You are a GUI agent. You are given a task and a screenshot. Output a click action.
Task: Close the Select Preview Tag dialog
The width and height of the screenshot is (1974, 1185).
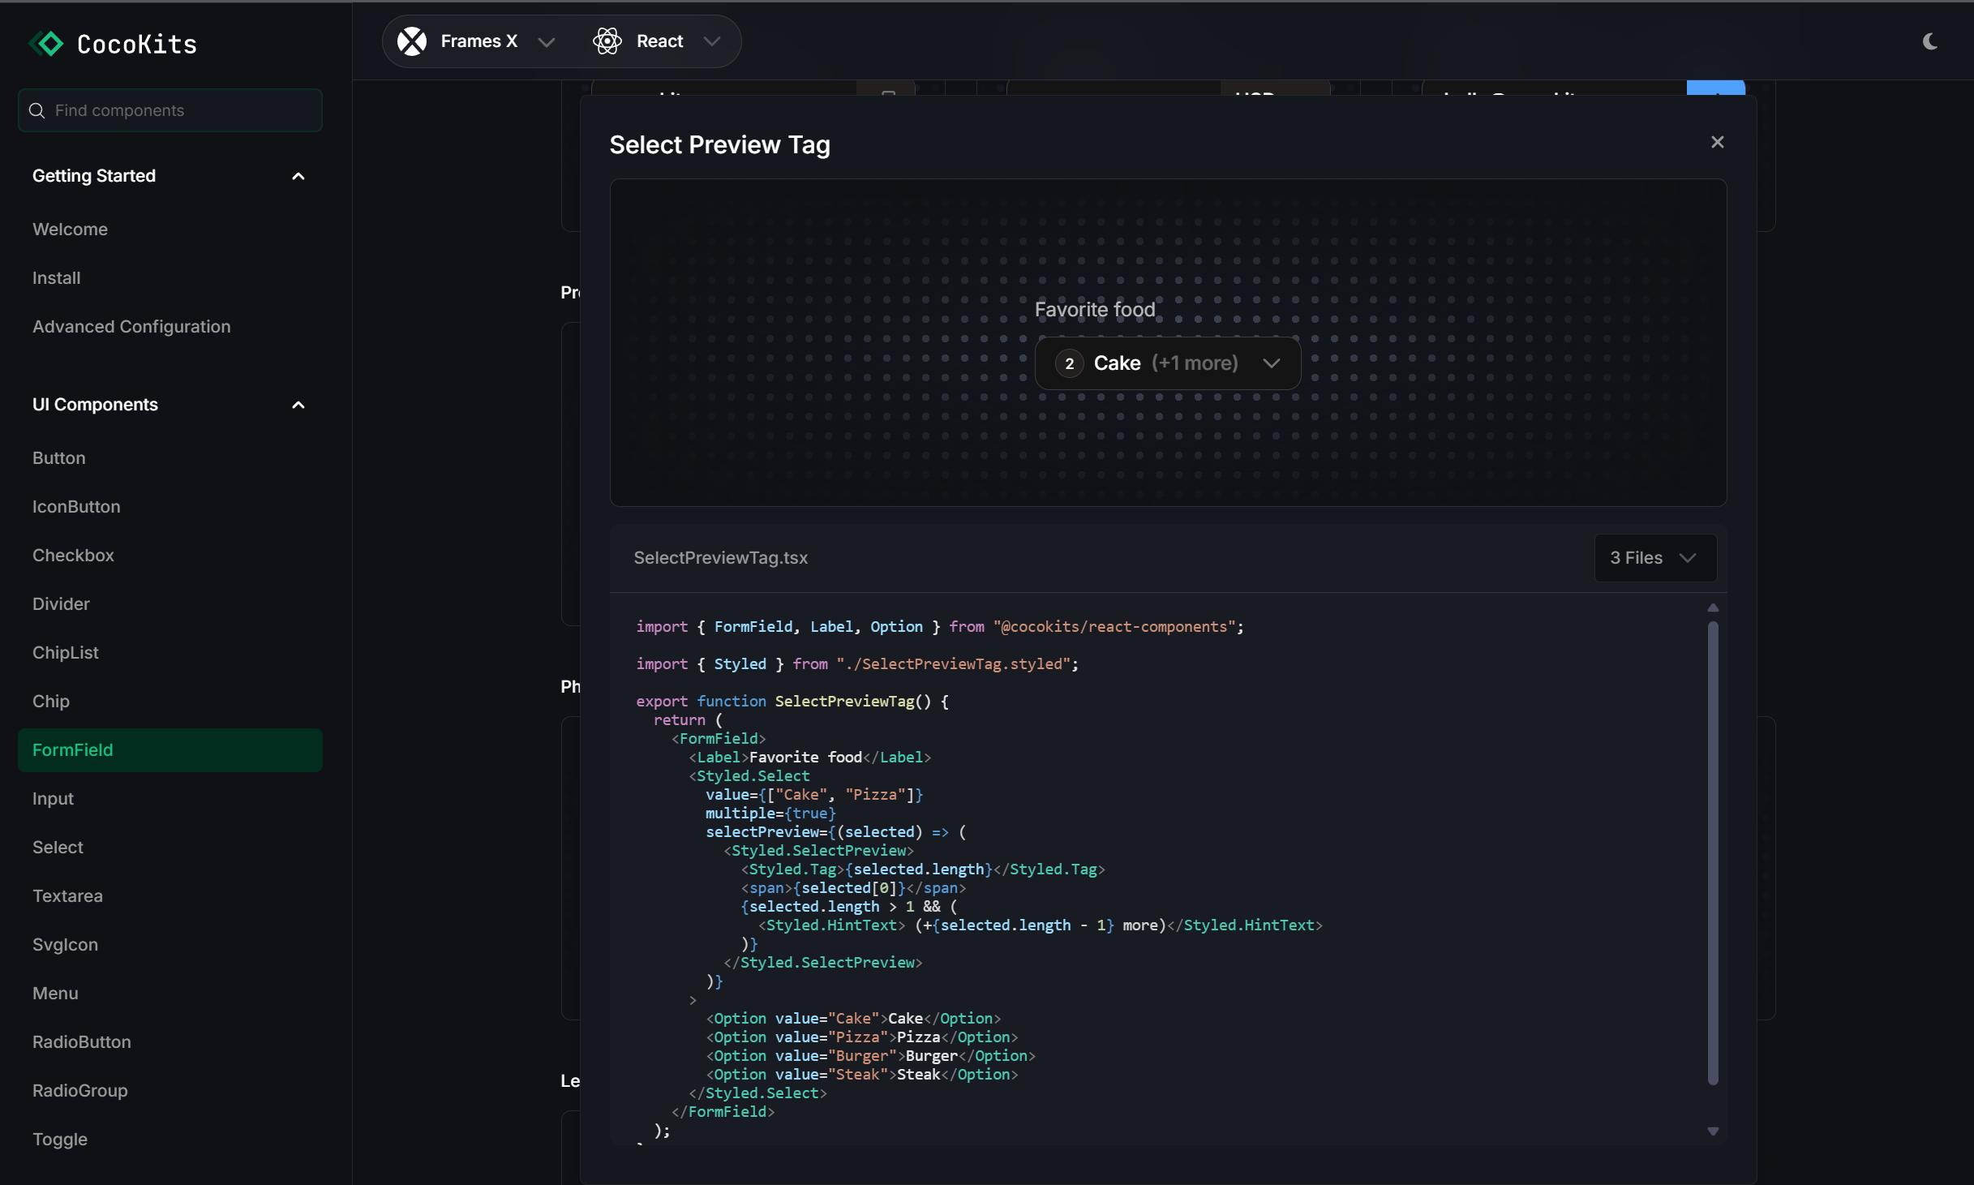(x=1718, y=142)
